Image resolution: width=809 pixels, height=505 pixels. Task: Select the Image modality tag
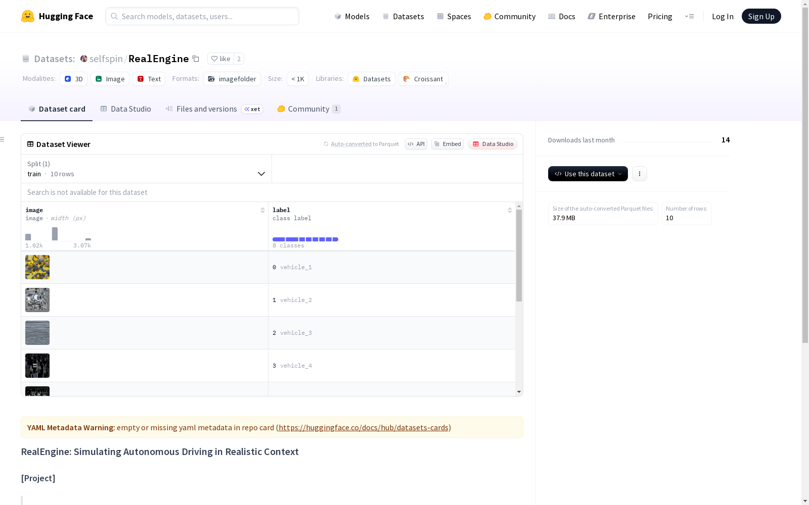pyautogui.click(x=110, y=79)
